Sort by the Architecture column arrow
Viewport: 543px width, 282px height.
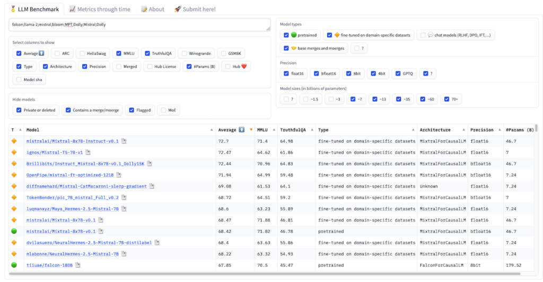pyautogui.click(x=463, y=130)
